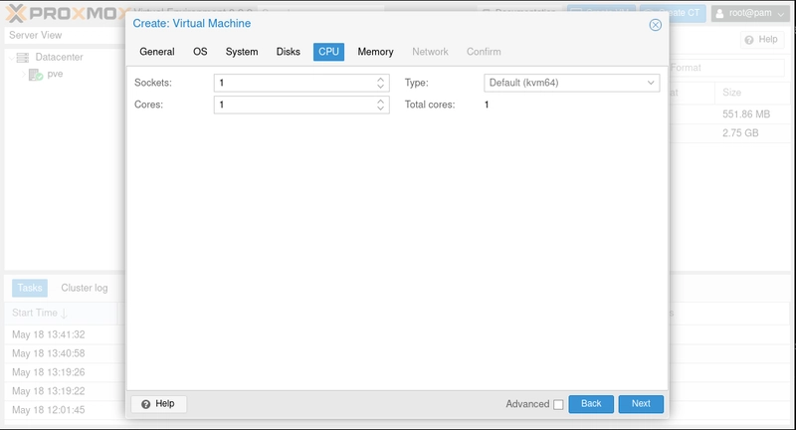Click the top-right Help button
796x430 pixels.
point(762,40)
